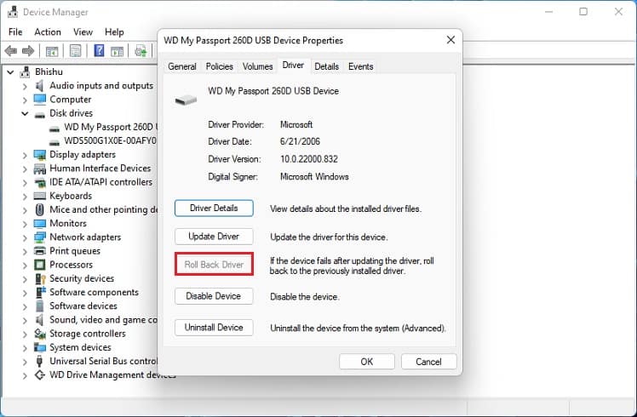Click the Uninstall Device button
Screen dimensions: 637x417
click(214, 328)
